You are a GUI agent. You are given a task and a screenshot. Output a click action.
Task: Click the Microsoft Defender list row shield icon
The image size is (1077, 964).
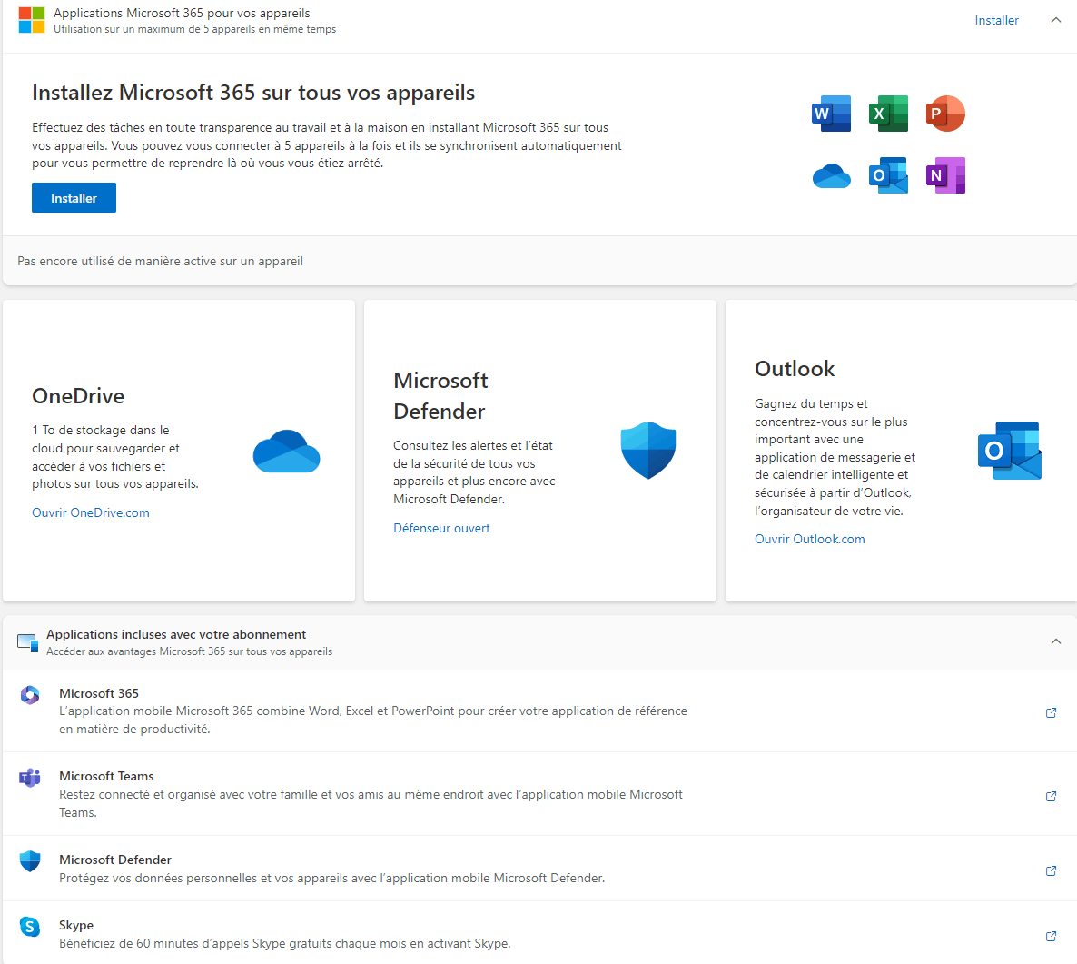30,861
